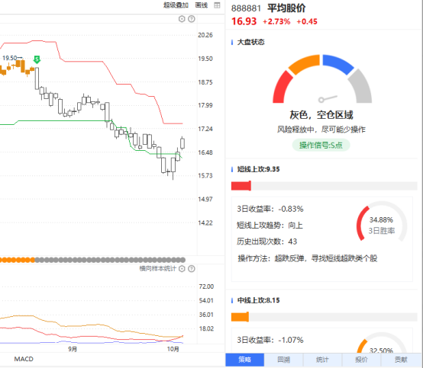Open the 报价 tab
The image size is (423, 368).
coord(361,360)
